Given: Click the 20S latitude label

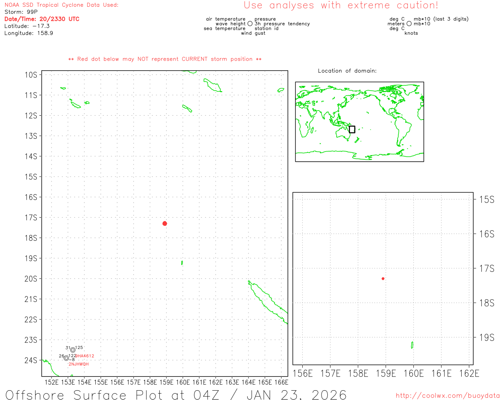Looking at the screenshot, I should (31, 279).
